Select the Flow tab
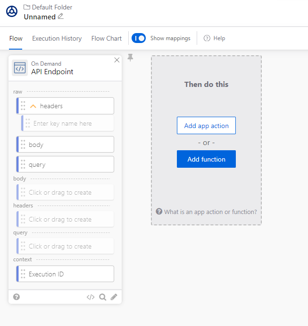Screen dimensions: 308x326 [16, 38]
